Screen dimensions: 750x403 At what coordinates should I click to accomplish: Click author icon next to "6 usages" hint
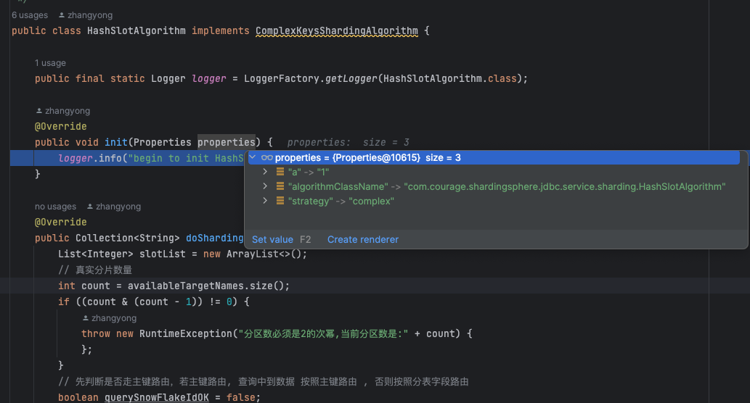pyautogui.click(x=62, y=15)
